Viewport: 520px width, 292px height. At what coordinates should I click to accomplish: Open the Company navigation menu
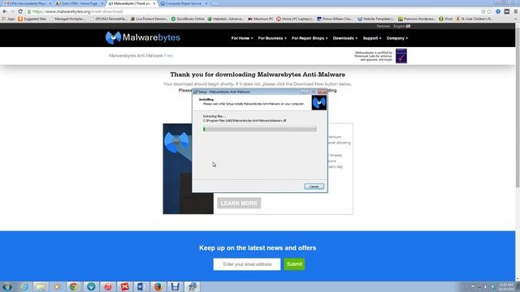(397, 38)
